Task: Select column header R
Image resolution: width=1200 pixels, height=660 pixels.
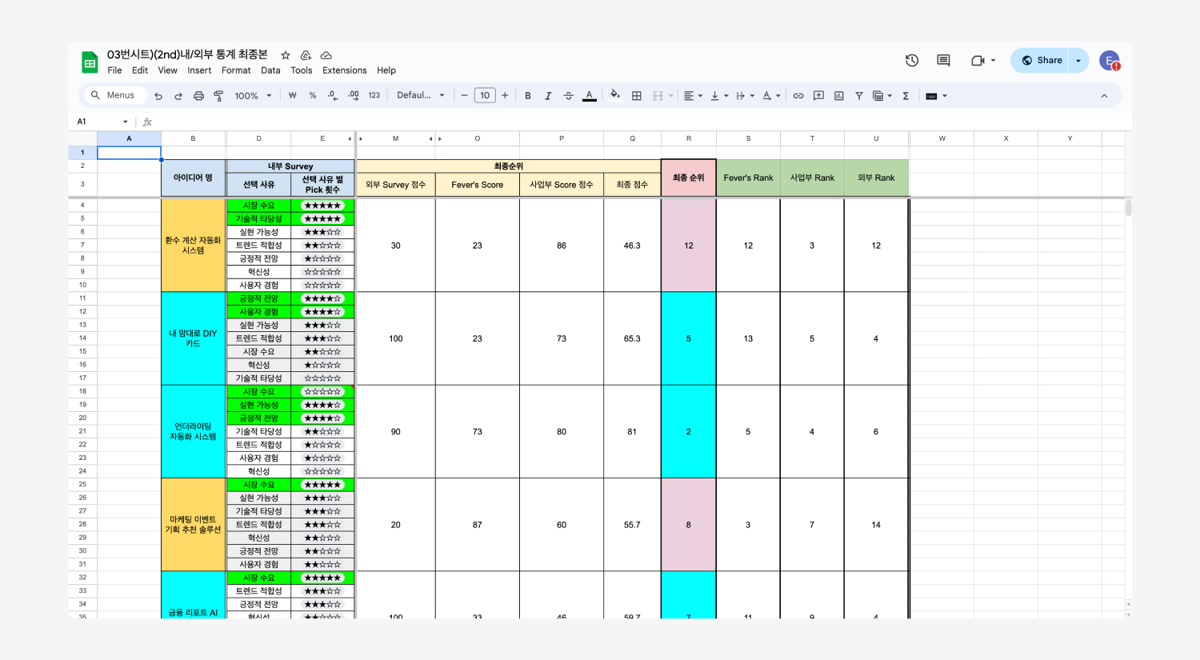Action: pyautogui.click(x=689, y=138)
